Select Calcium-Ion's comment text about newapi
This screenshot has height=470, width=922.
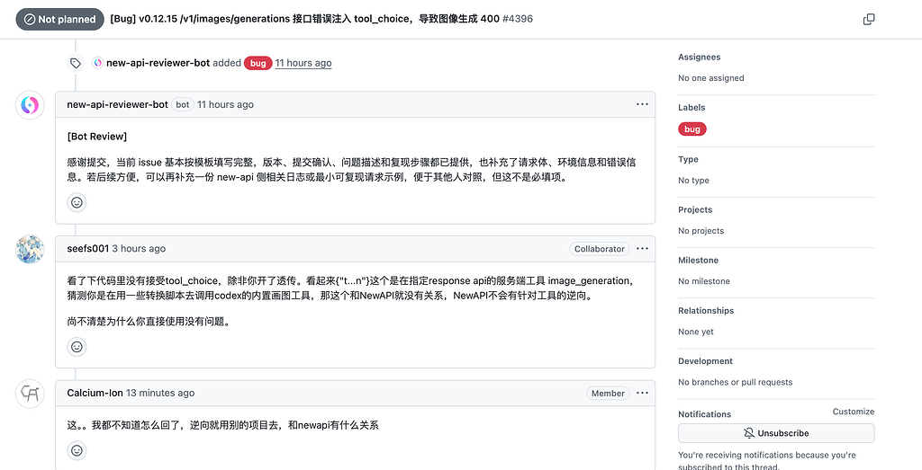(x=223, y=425)
